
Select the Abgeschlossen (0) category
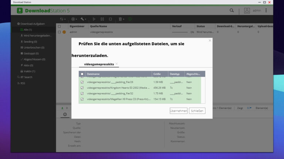33,59
